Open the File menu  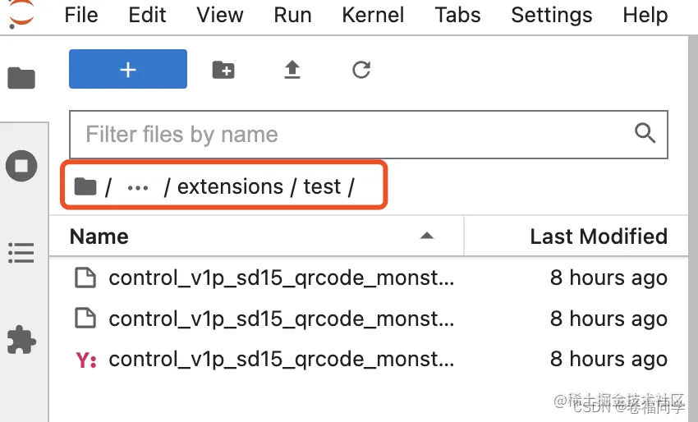80,15
